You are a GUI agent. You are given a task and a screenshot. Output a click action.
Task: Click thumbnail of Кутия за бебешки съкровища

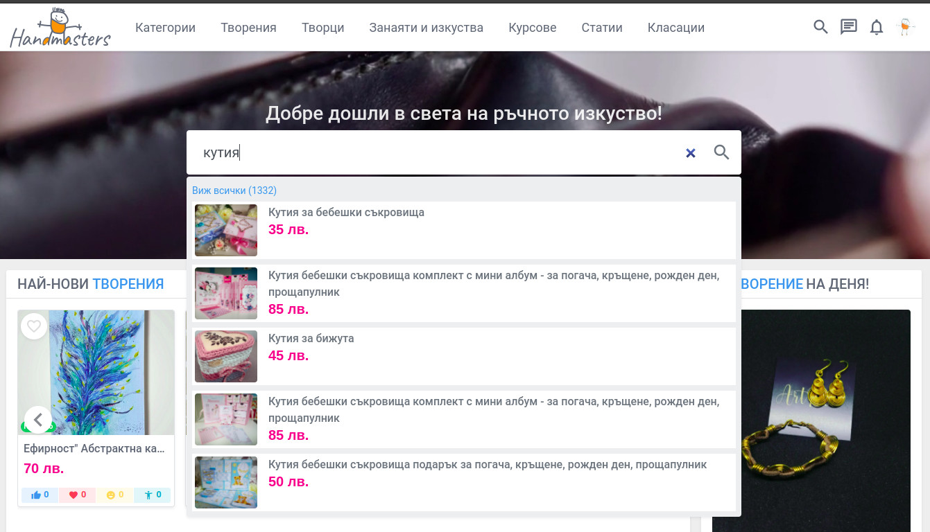click(226, 231)
